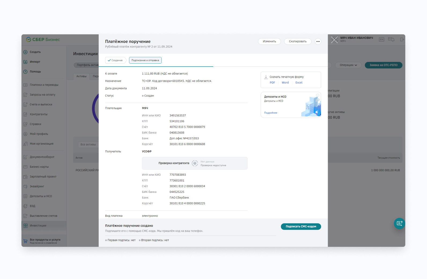Click the Документооборот sidebar icon

coord(25,157)
